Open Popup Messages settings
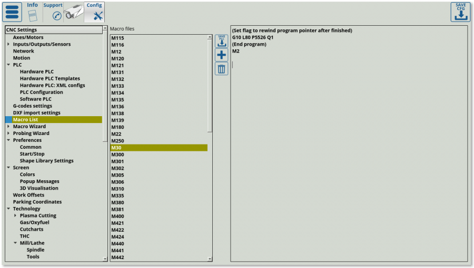 (x=39, y=181)
